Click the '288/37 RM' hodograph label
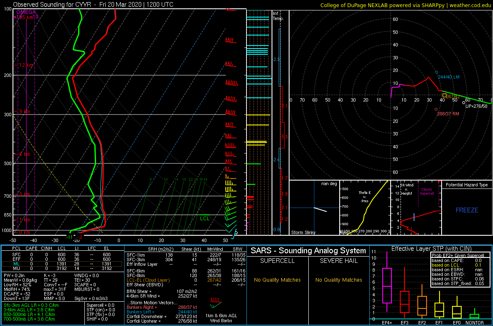This screenshot has height=326, width=493. point(448,114)
